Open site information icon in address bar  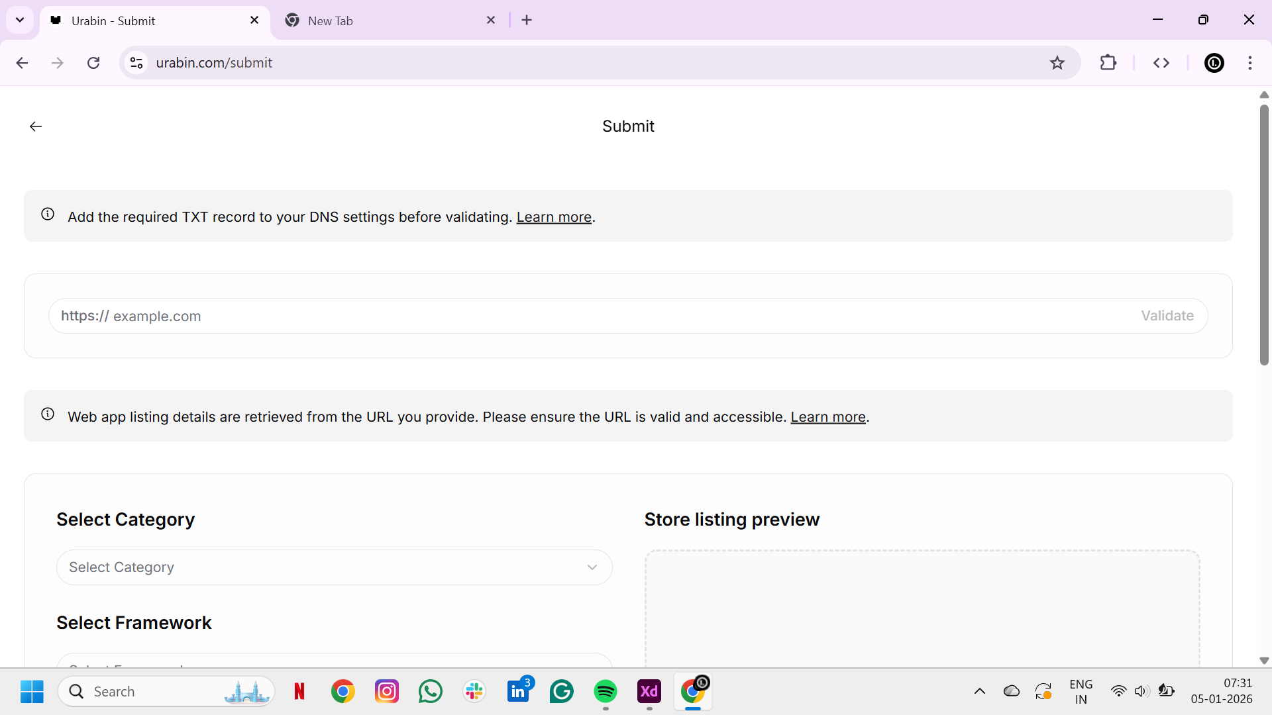(x=136, y=63)
